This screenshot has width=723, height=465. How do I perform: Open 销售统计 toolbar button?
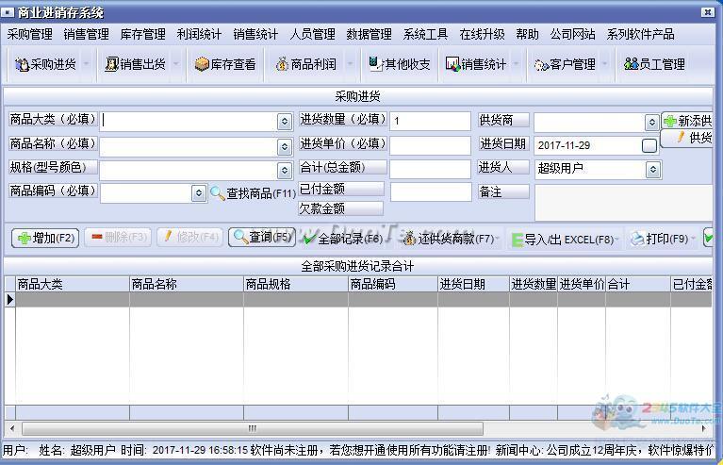tap(476, 64)
